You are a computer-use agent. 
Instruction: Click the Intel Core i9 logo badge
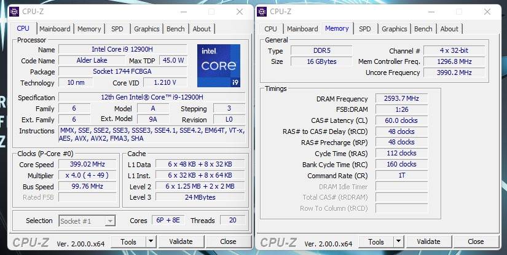pyautogui.click(x=219, y=66)
